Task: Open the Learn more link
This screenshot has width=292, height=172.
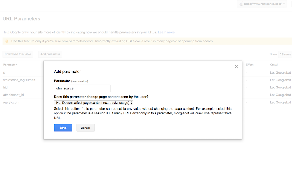Action: coord(167,32)
